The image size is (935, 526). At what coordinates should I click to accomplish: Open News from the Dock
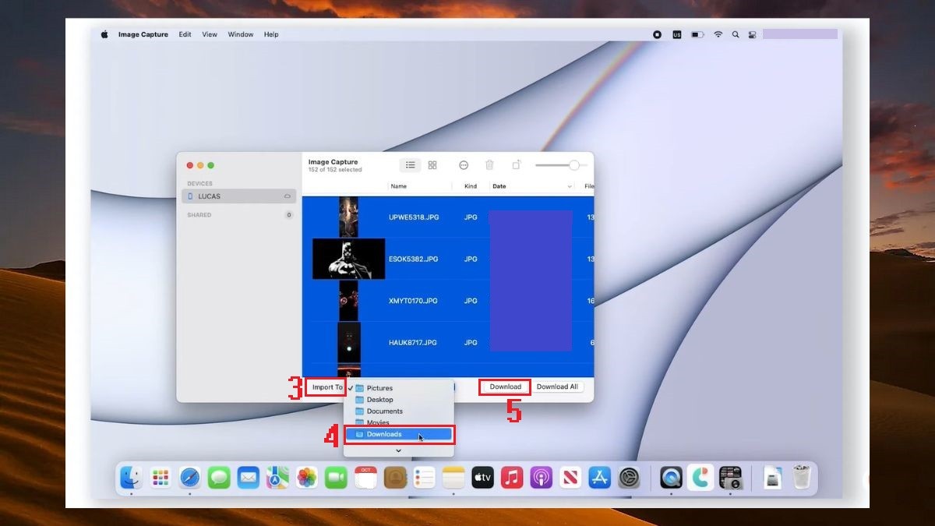click(570, 477)
